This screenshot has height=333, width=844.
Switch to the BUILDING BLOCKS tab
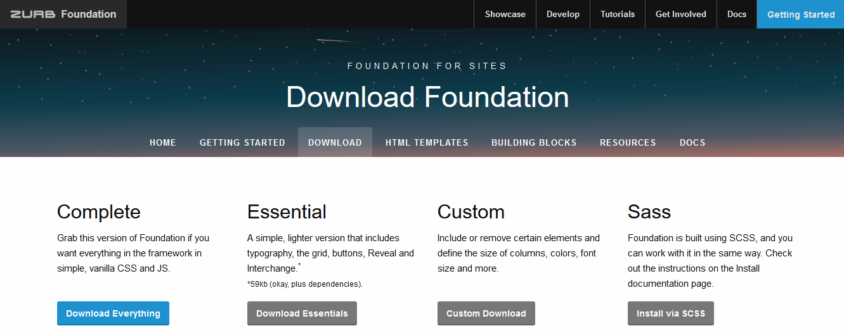534,142
